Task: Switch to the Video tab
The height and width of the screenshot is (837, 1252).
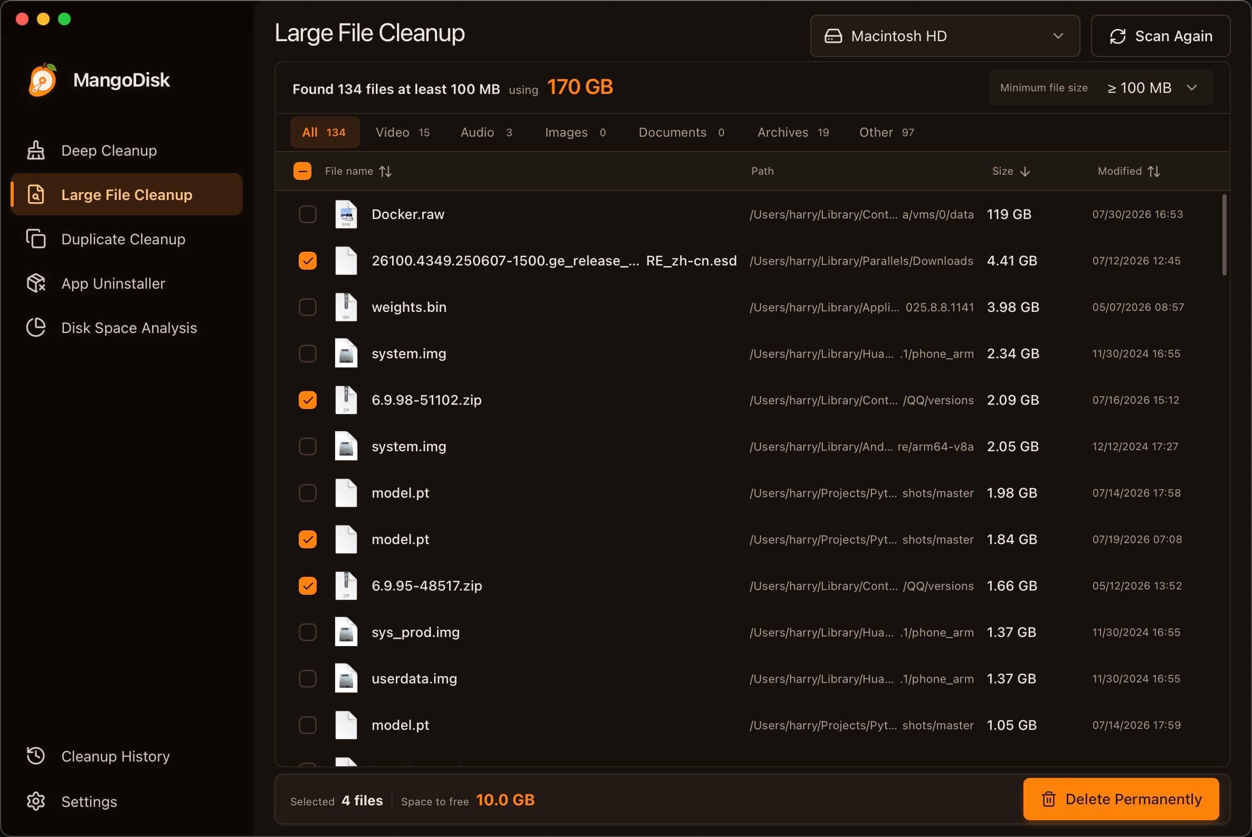Action: tap(403, 132)
